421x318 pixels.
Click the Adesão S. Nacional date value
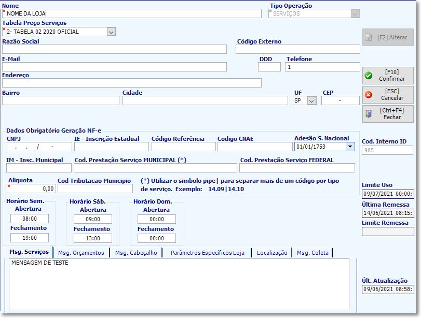(x=311, y=147)
